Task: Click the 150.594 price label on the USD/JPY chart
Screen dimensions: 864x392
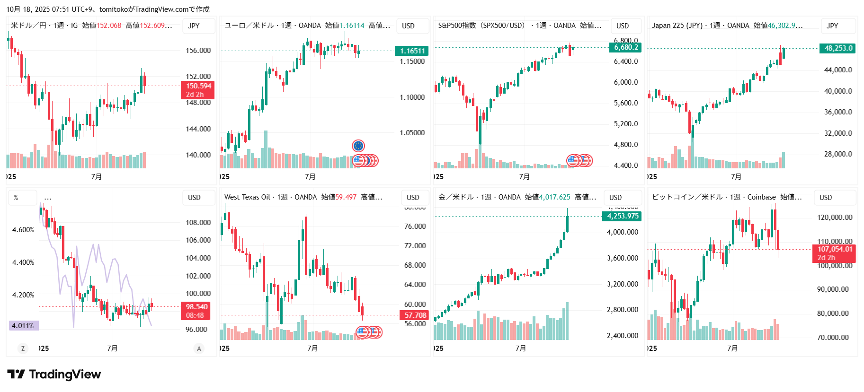Action: 198,86
